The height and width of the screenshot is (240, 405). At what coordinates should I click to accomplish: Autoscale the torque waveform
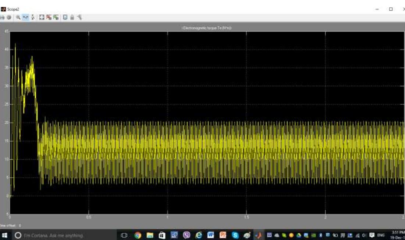coord(41,17)
